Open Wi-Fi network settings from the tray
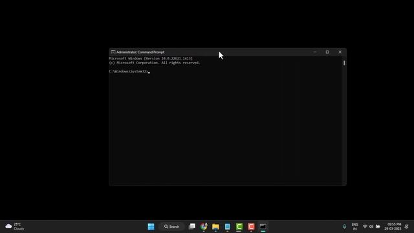 point(365,227)
